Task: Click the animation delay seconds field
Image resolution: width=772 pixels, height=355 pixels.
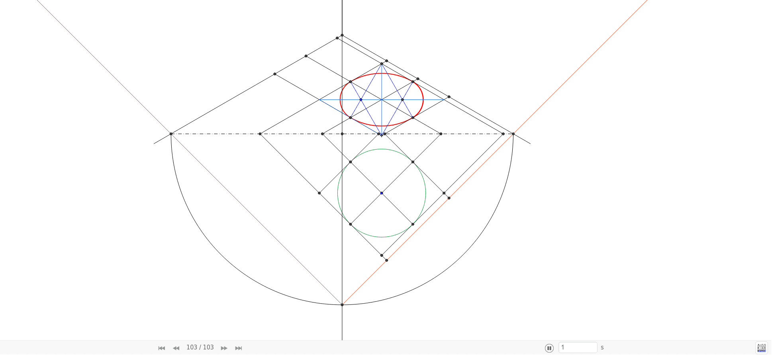Action: (578, 347)
